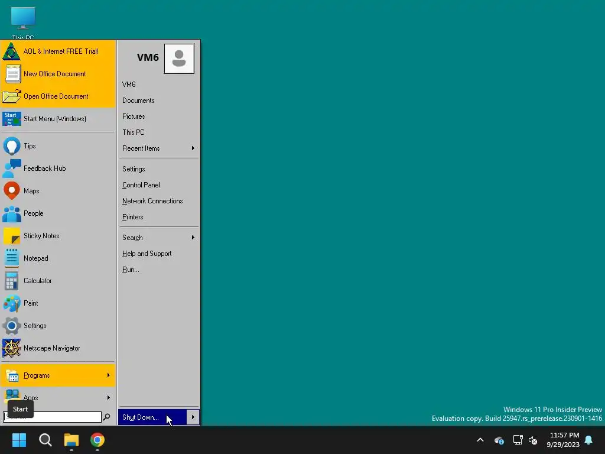Open Control Panel entry
The width and height of the screenshot is (605, 454).
pos(141,185)
